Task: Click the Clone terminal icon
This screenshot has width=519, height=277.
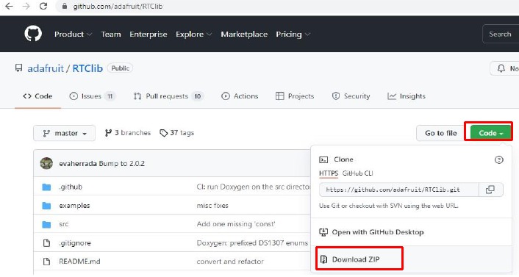Action: (x=323, y=160)
